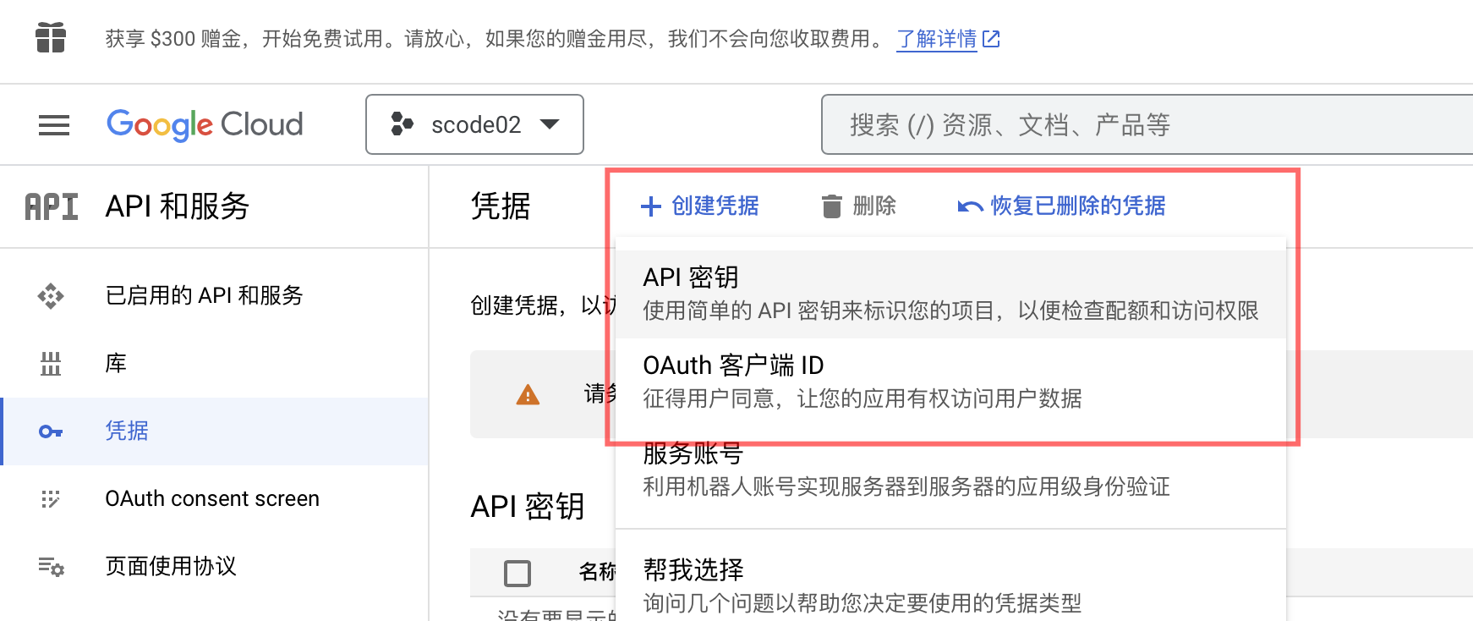The width and height of the screenshot is (1473, 621).
Task: Open the scode02 project dropdown
Action: [474, 124]
